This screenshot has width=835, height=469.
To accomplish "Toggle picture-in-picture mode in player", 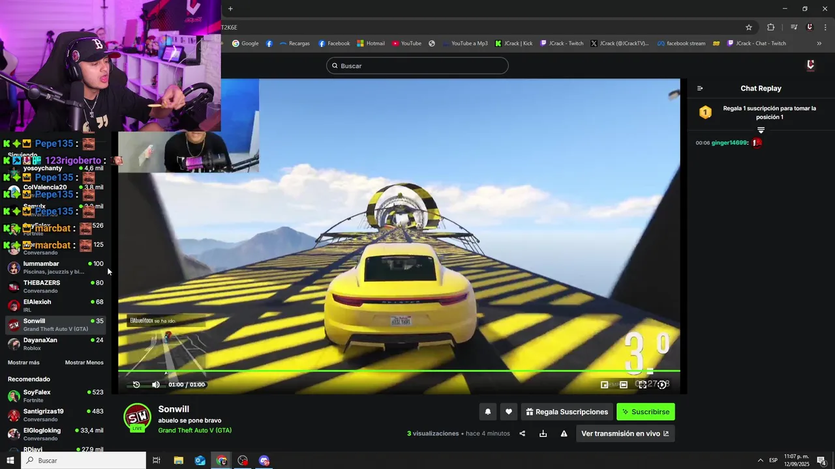I will [604, 385].
